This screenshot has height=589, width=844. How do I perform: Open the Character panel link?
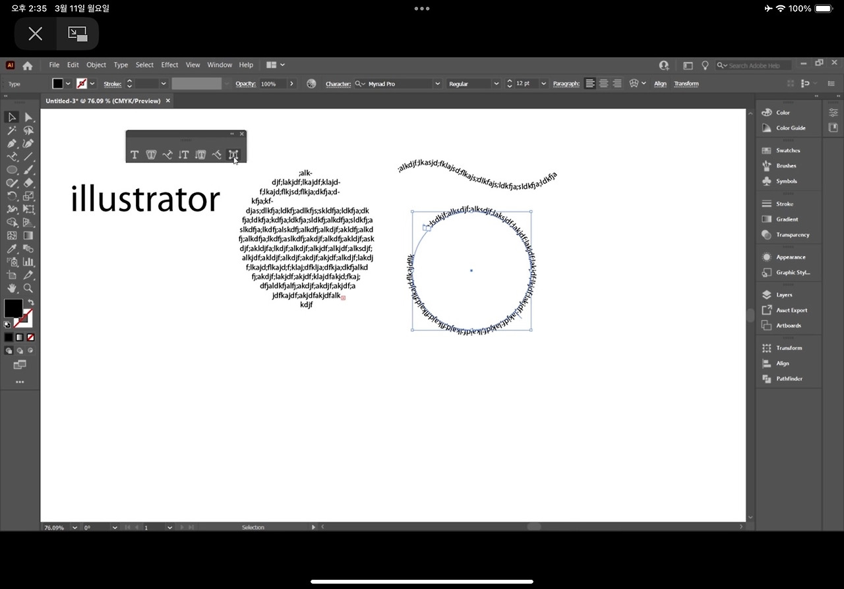pyautogui.click(x=338, y=84)
